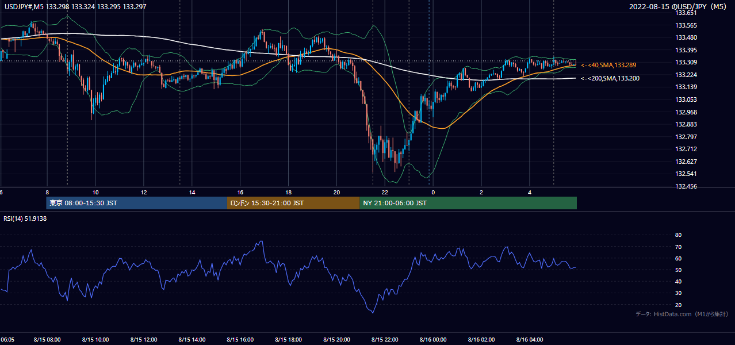Click price axis value 132.541
735x345 pixels.
(x=686, y=174)
